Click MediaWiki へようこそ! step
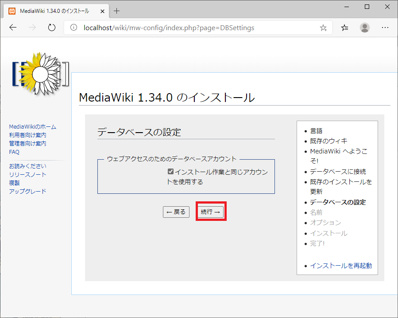This screenshot has width=398, height=318. (x=339, y=156)
